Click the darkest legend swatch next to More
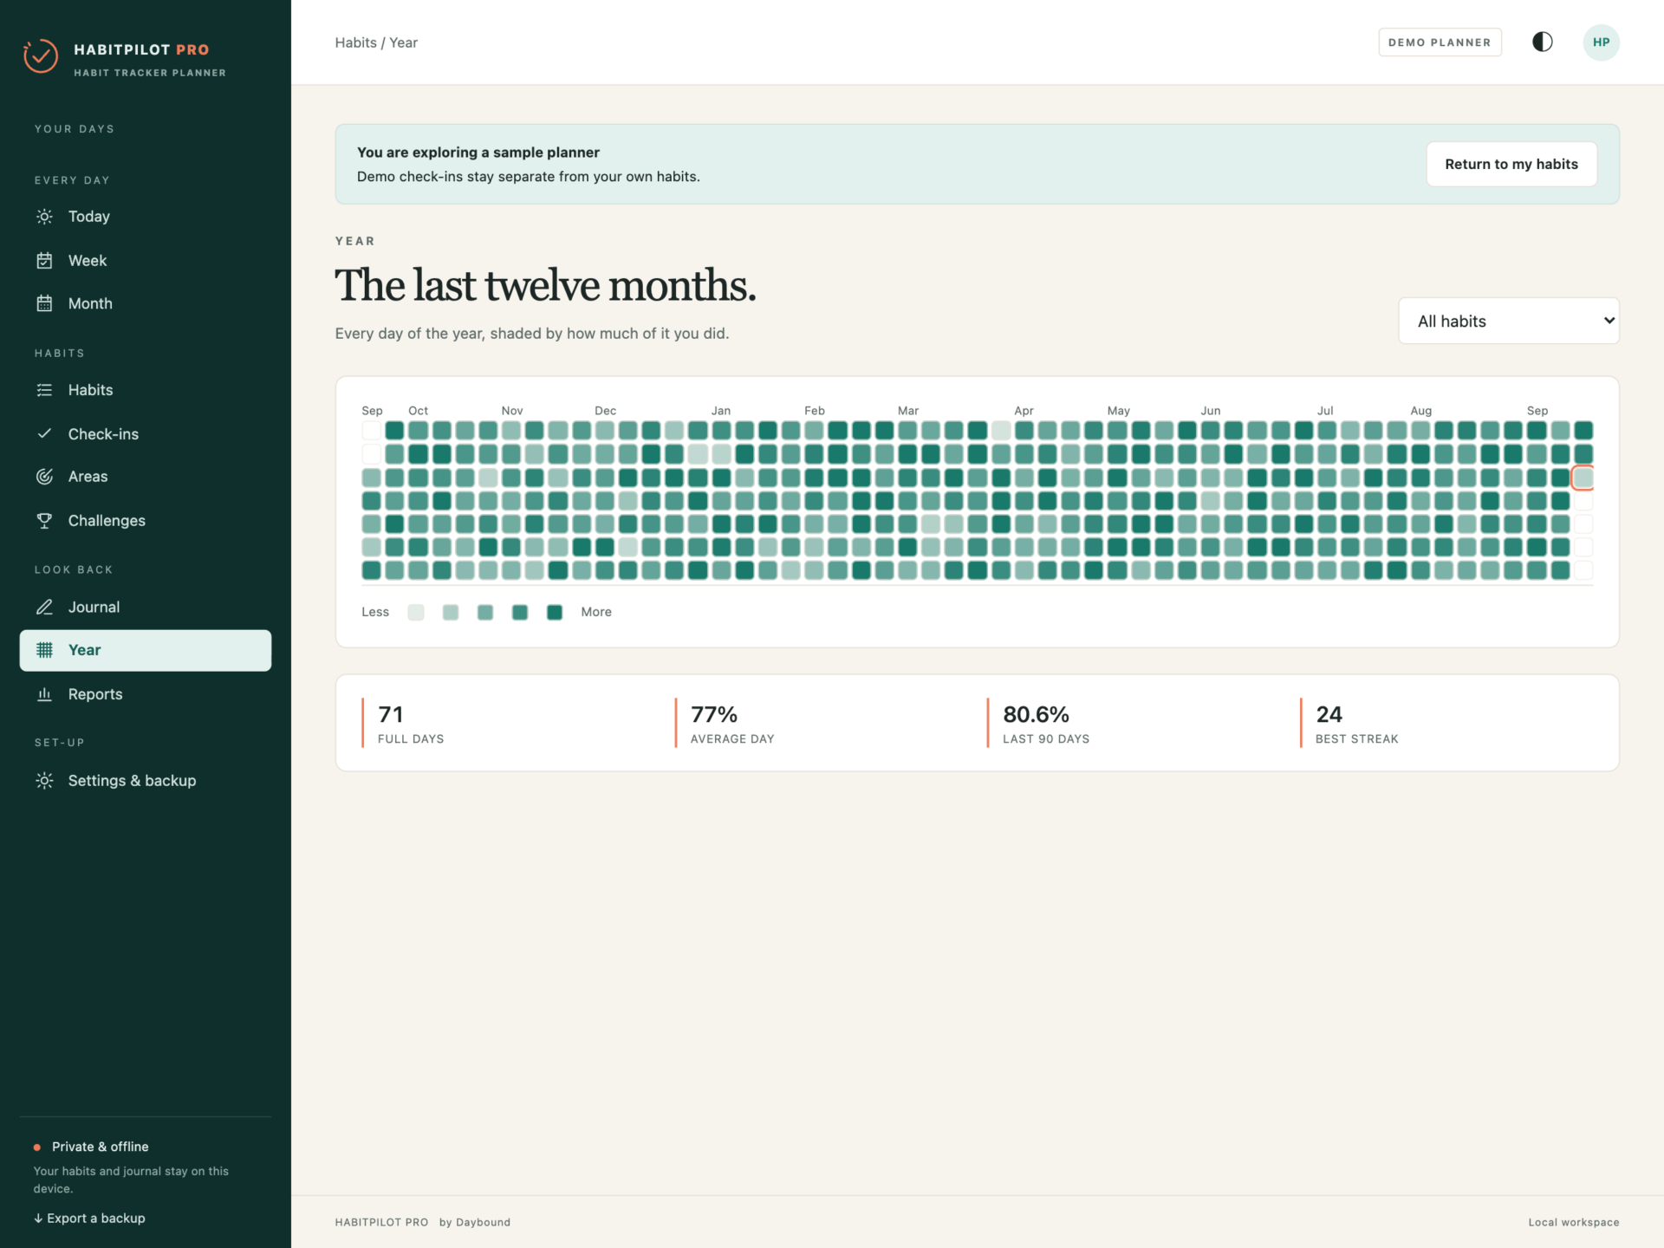 [555, 613]
